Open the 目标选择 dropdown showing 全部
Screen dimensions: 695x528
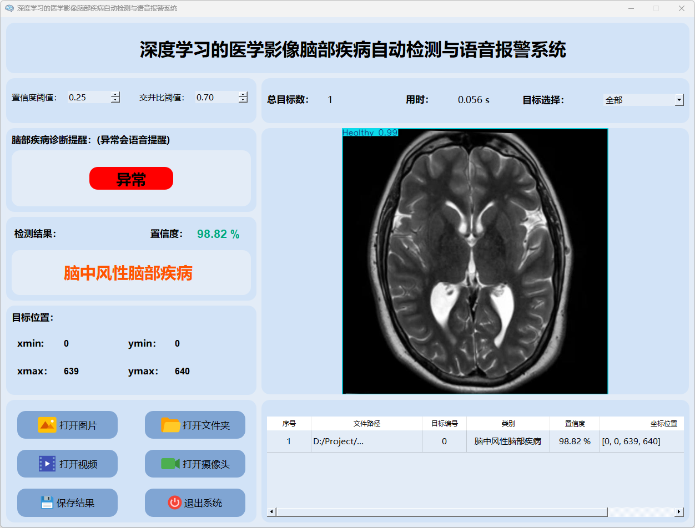[x=643, y=100]
